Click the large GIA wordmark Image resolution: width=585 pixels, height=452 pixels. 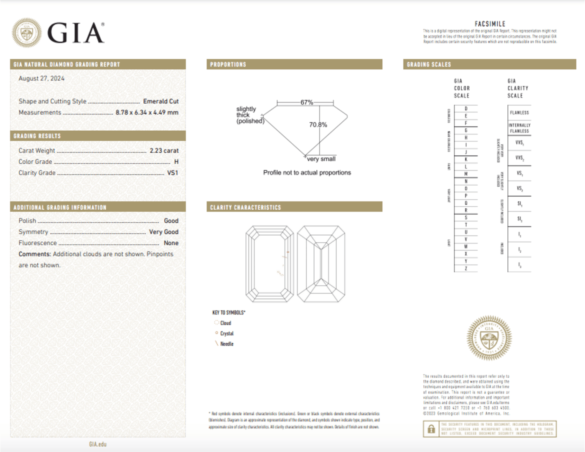[76, 33]
